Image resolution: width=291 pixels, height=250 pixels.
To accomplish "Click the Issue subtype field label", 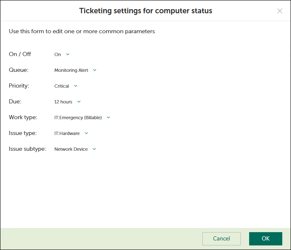I will pos(27,149).
